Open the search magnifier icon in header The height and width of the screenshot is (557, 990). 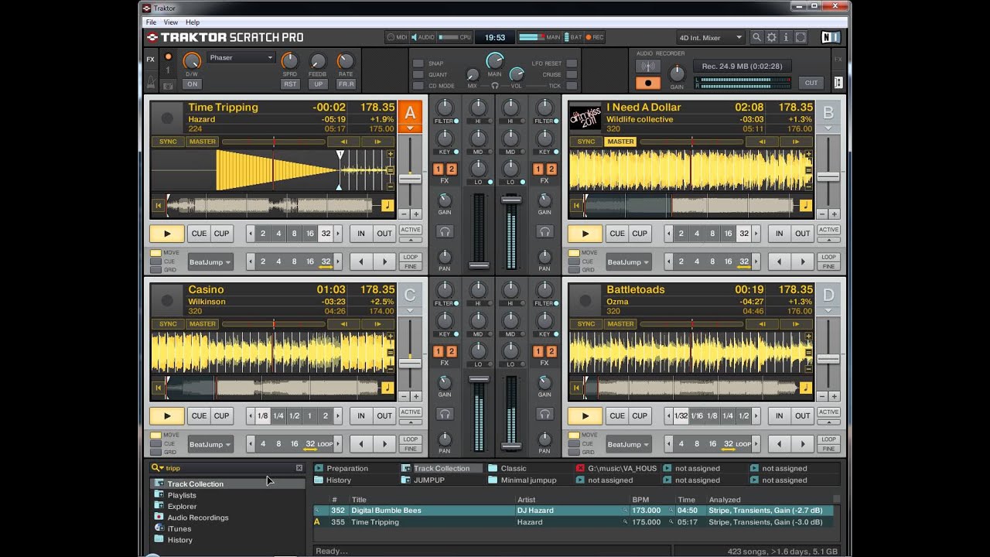click(x=756, y=37)
